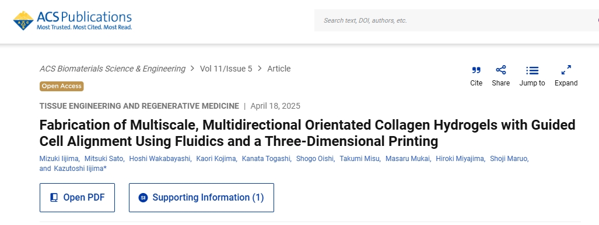Click the Share icon
The height and width of the screenshot is (225, 599).
point(501,70)
